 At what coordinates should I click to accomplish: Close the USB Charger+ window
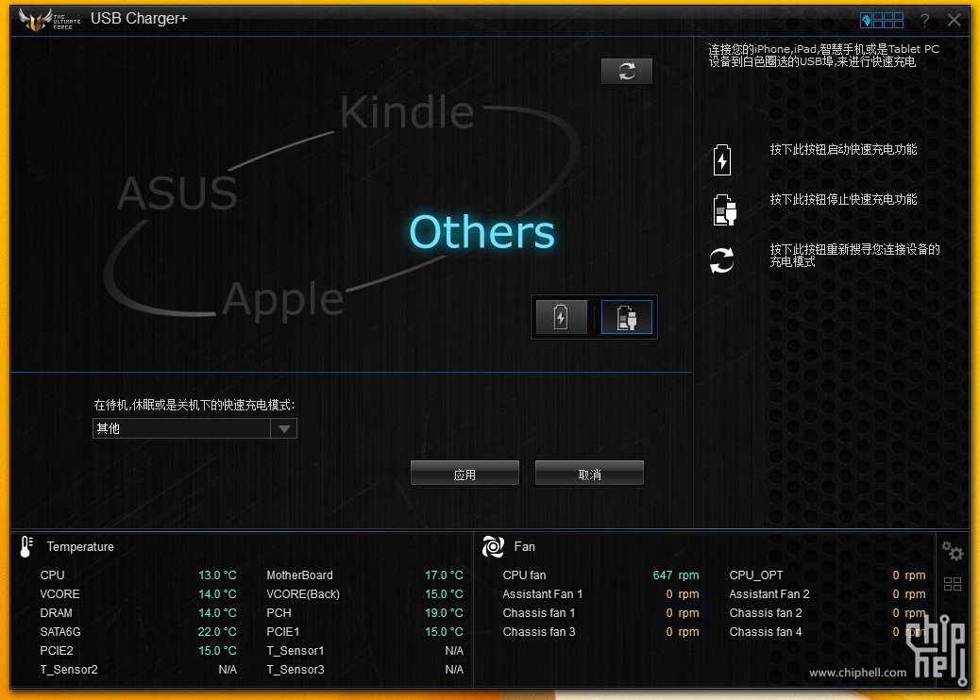coord(954,21)
